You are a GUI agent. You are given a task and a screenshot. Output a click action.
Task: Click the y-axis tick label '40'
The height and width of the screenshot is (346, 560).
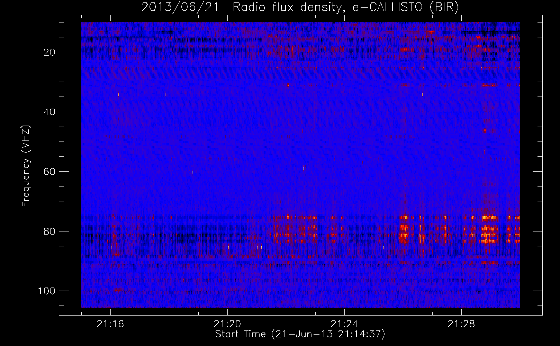(x=49, y=112)
